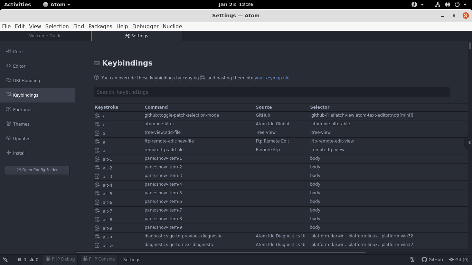Open the Selection menu
The width and height of the screenshot is (472, 265).
click(x=57, y=26)
